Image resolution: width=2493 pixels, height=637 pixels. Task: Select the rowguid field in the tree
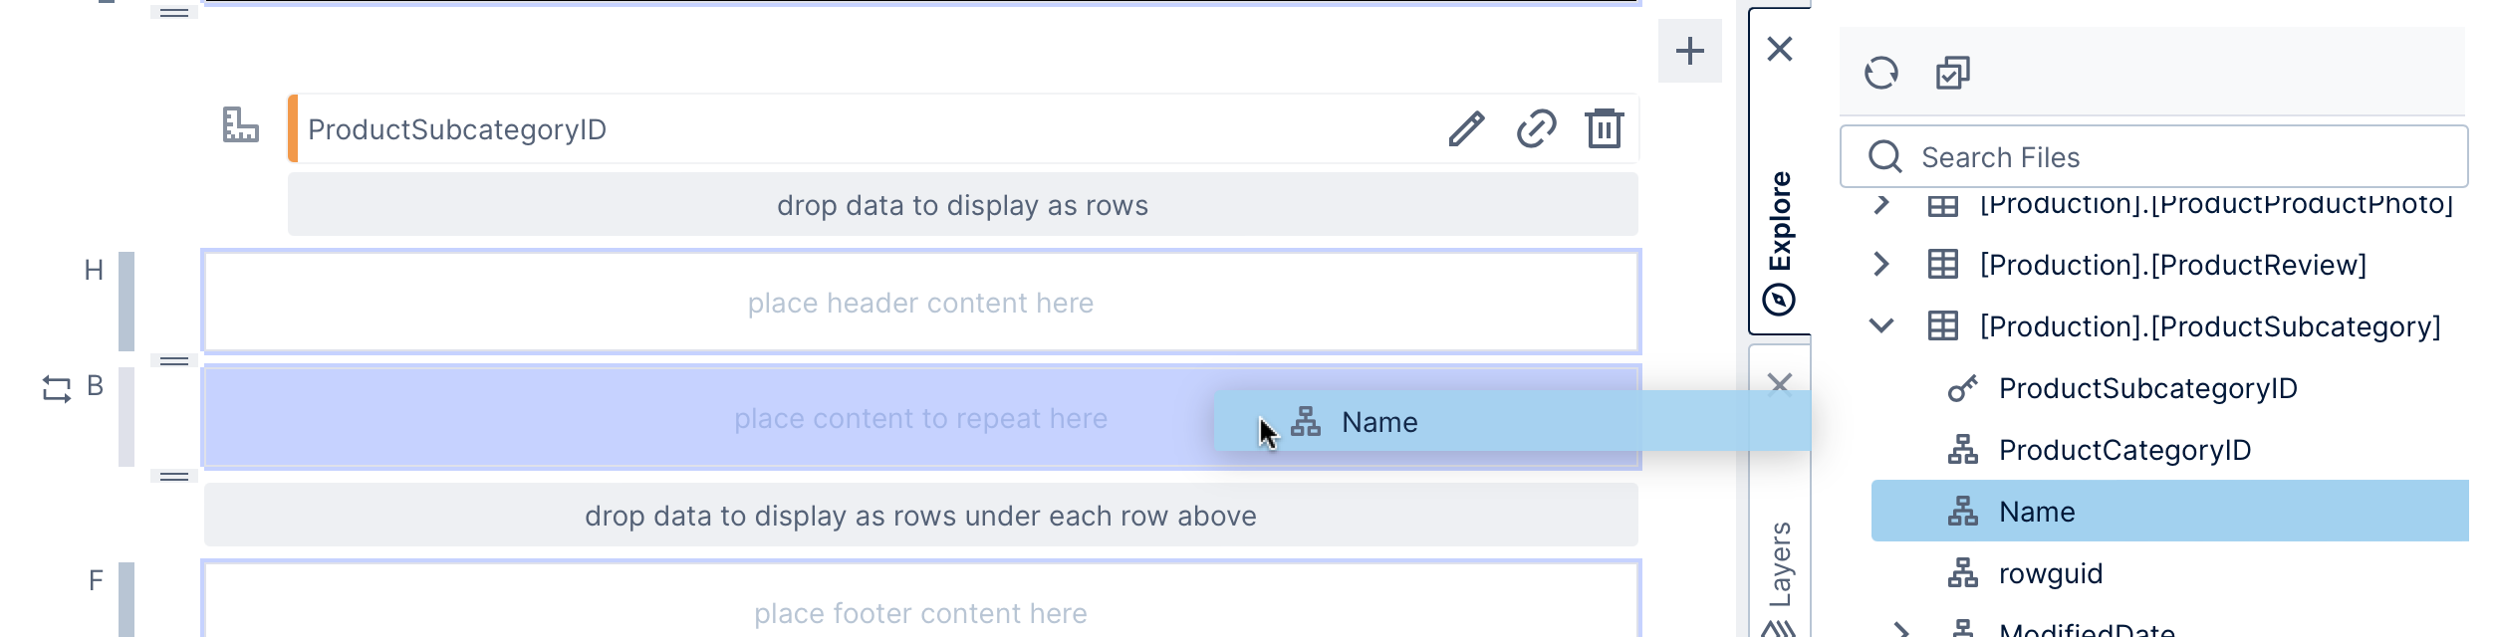pos(2051,573)
